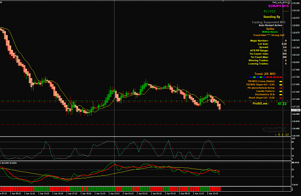
Task: Click the ATR PIP Range label
Action: 259,50
